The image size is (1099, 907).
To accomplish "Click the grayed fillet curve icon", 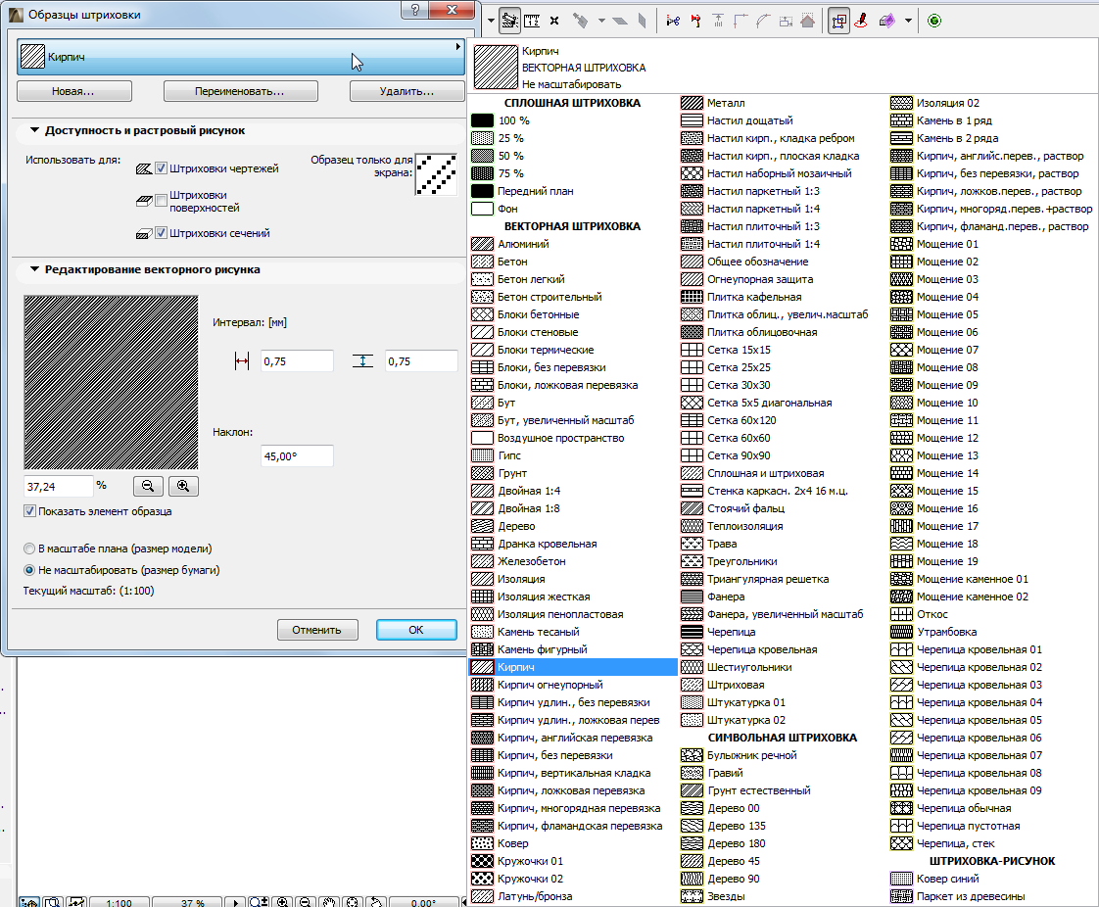I will click(x=763, y=21).
